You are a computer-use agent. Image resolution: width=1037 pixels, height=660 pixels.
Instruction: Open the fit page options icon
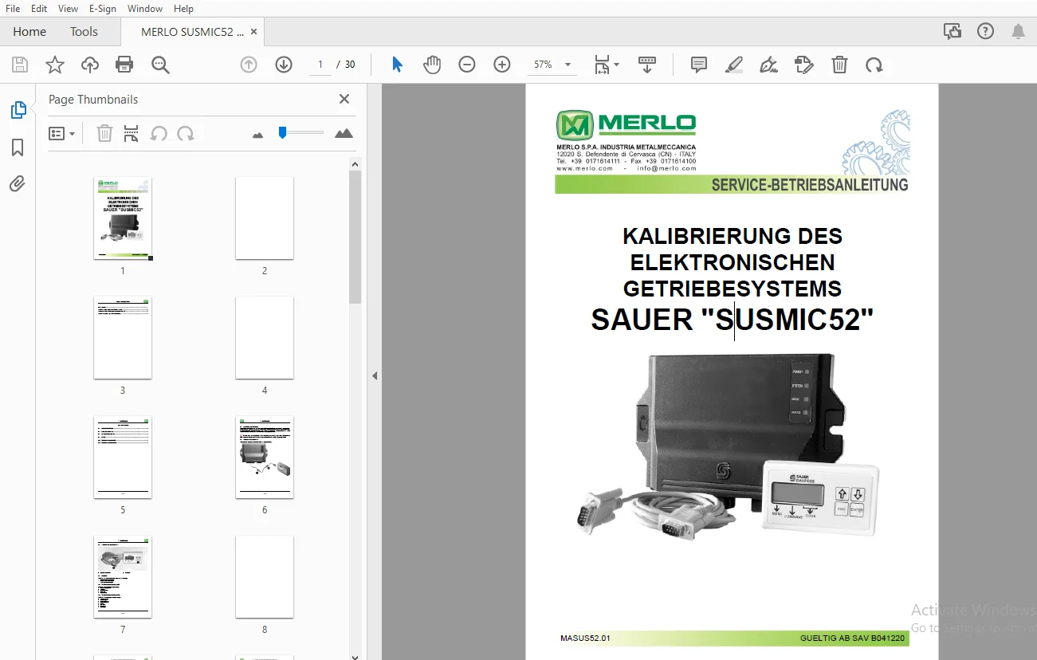tap(607, 65)
